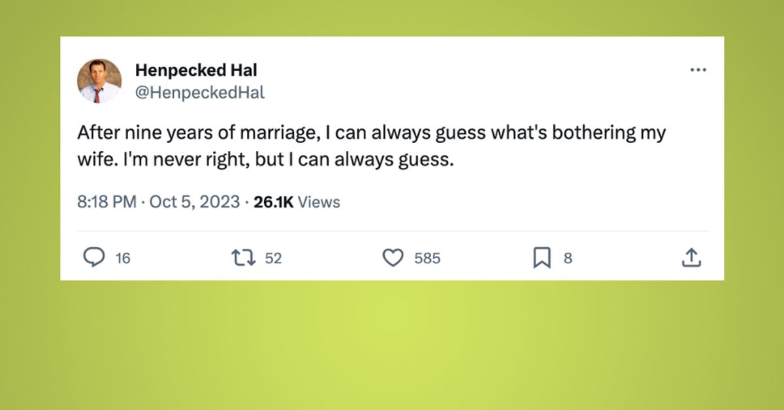
Task: Open the Henpecked Hal display name
Action: (196, 71)
